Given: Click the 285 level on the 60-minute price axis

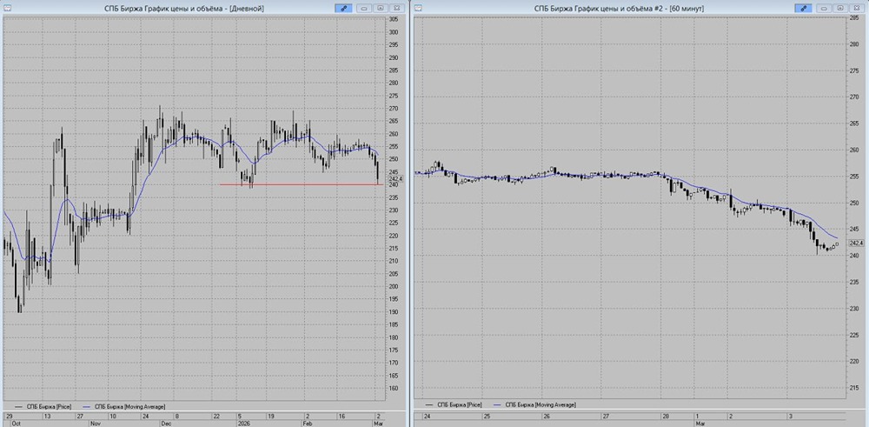Looking at the screenshot, I should tap(854, 18).
